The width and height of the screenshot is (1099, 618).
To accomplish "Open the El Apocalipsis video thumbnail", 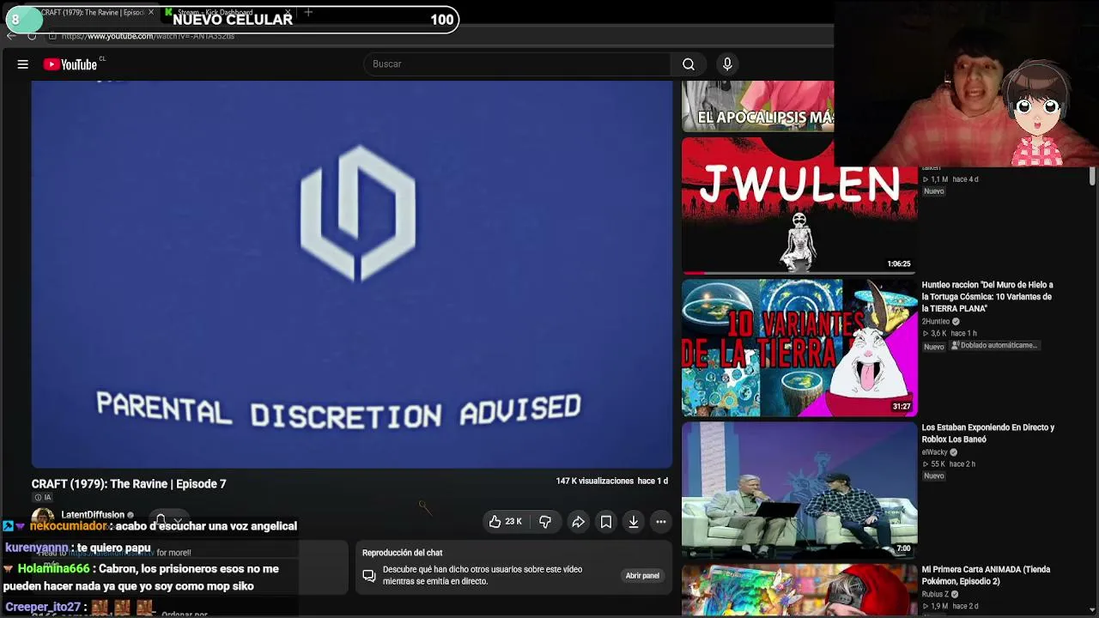I will pos(757,106).
